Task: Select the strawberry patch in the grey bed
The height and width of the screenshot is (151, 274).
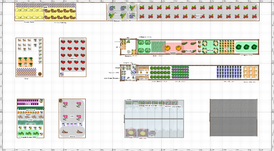Action: point(73,55)
